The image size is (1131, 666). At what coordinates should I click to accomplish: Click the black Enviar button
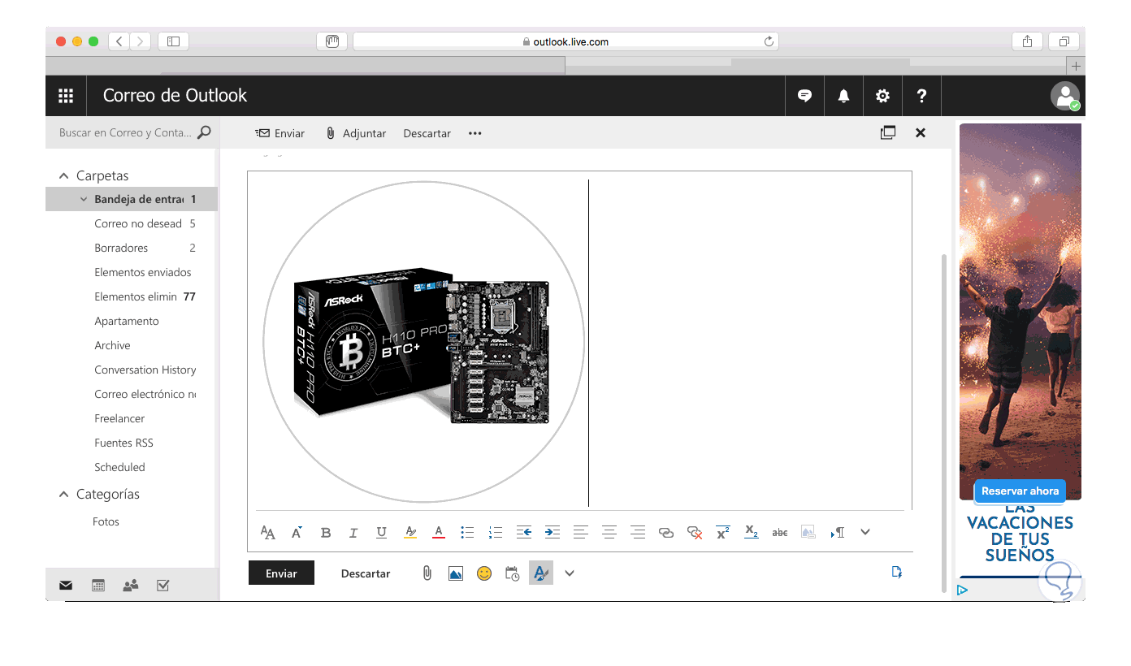281,573
